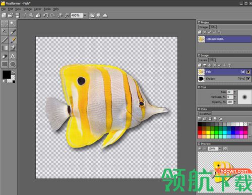Image resolution: width=252 pixels, height=195 pixels.
Task: Select the Move tool
Action: click(x=5, y=32)
